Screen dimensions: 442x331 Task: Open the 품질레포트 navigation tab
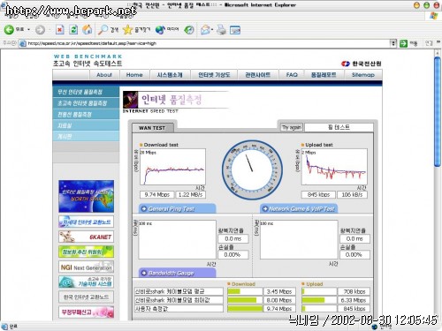[324, 75]
